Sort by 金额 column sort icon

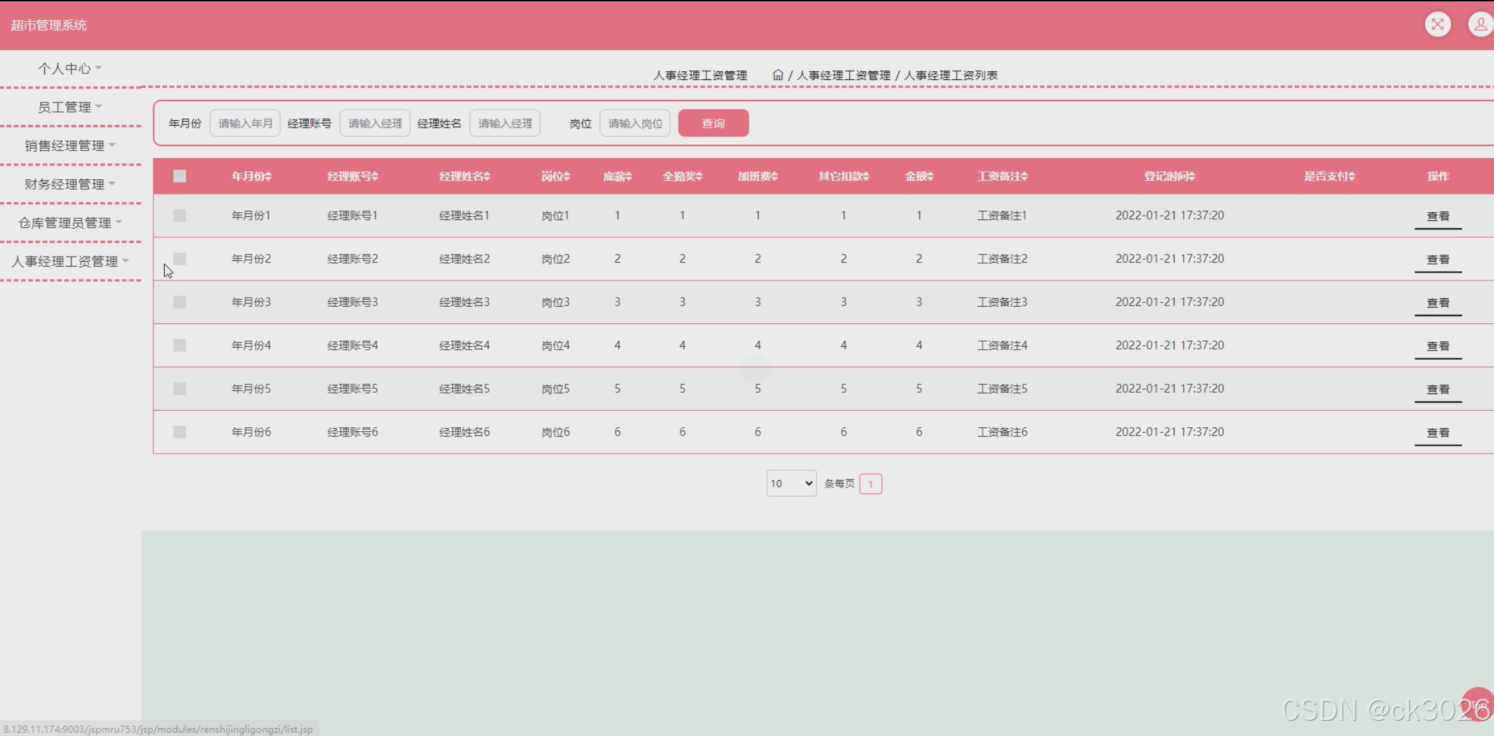[x=931, y=177]
